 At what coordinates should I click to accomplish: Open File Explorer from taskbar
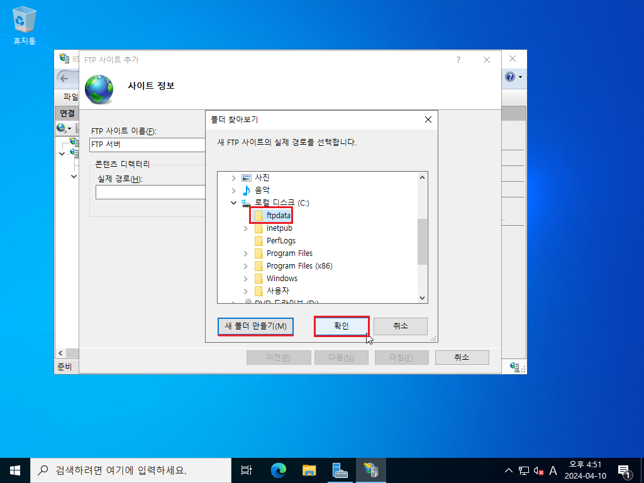pyautogui.click(x=309, y=470)
